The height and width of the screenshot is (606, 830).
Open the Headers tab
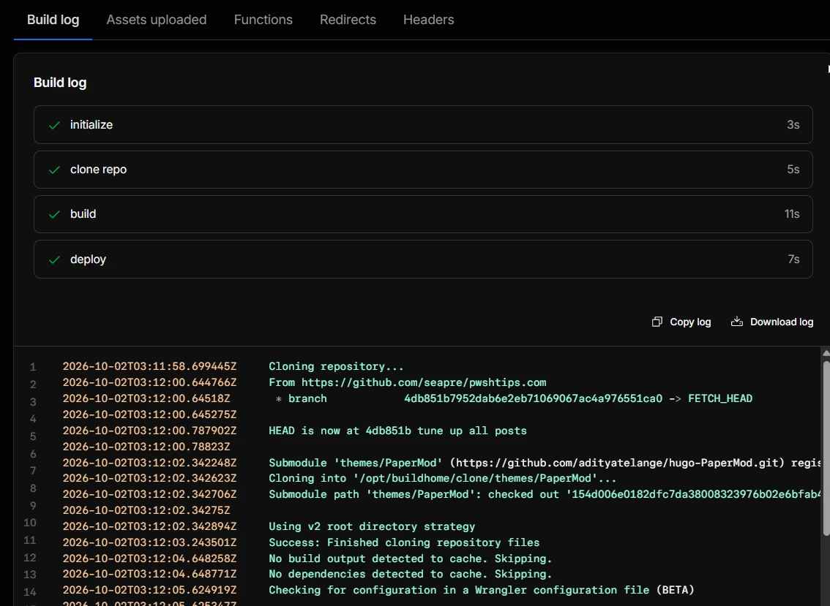click(428, 20)
